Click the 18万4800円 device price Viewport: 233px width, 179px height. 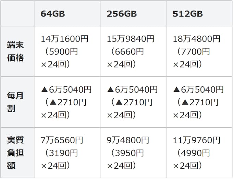click(x=197, y=39)
